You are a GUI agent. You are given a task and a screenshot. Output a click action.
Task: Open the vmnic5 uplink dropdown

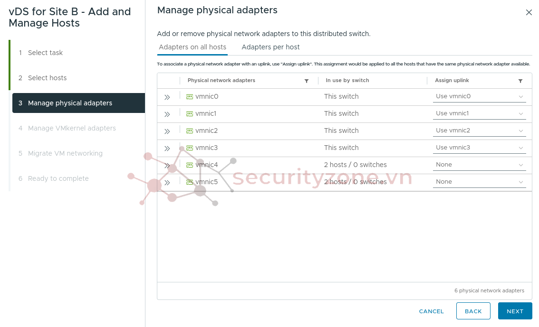point(479,182)
